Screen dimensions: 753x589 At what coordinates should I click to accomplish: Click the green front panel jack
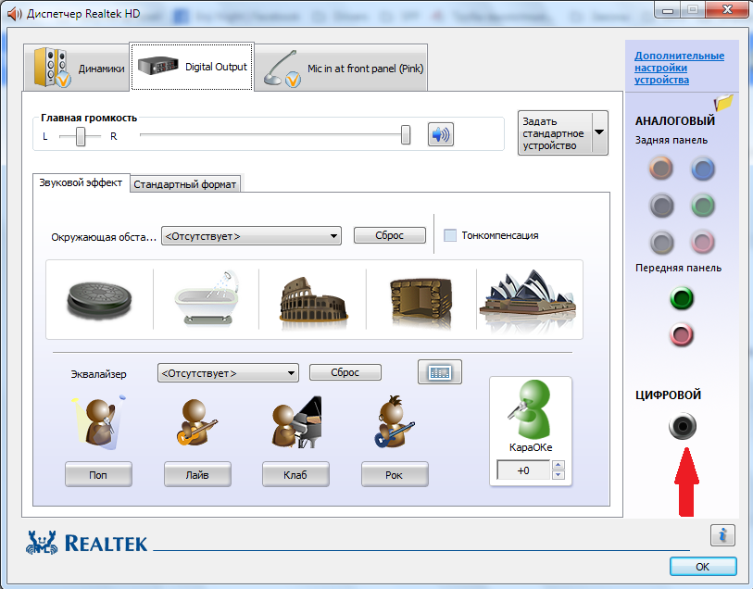[682, 298]
